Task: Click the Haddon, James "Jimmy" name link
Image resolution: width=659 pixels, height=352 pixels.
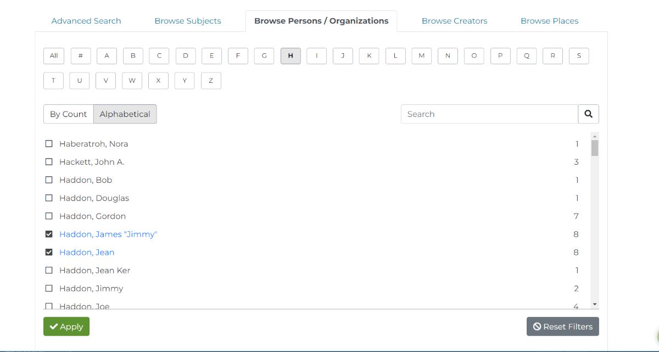Action: [x=108, y=234]
